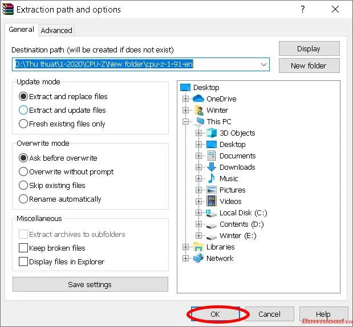Expand the Pictures tree node

pyautogui.click(x=198, y=190)
